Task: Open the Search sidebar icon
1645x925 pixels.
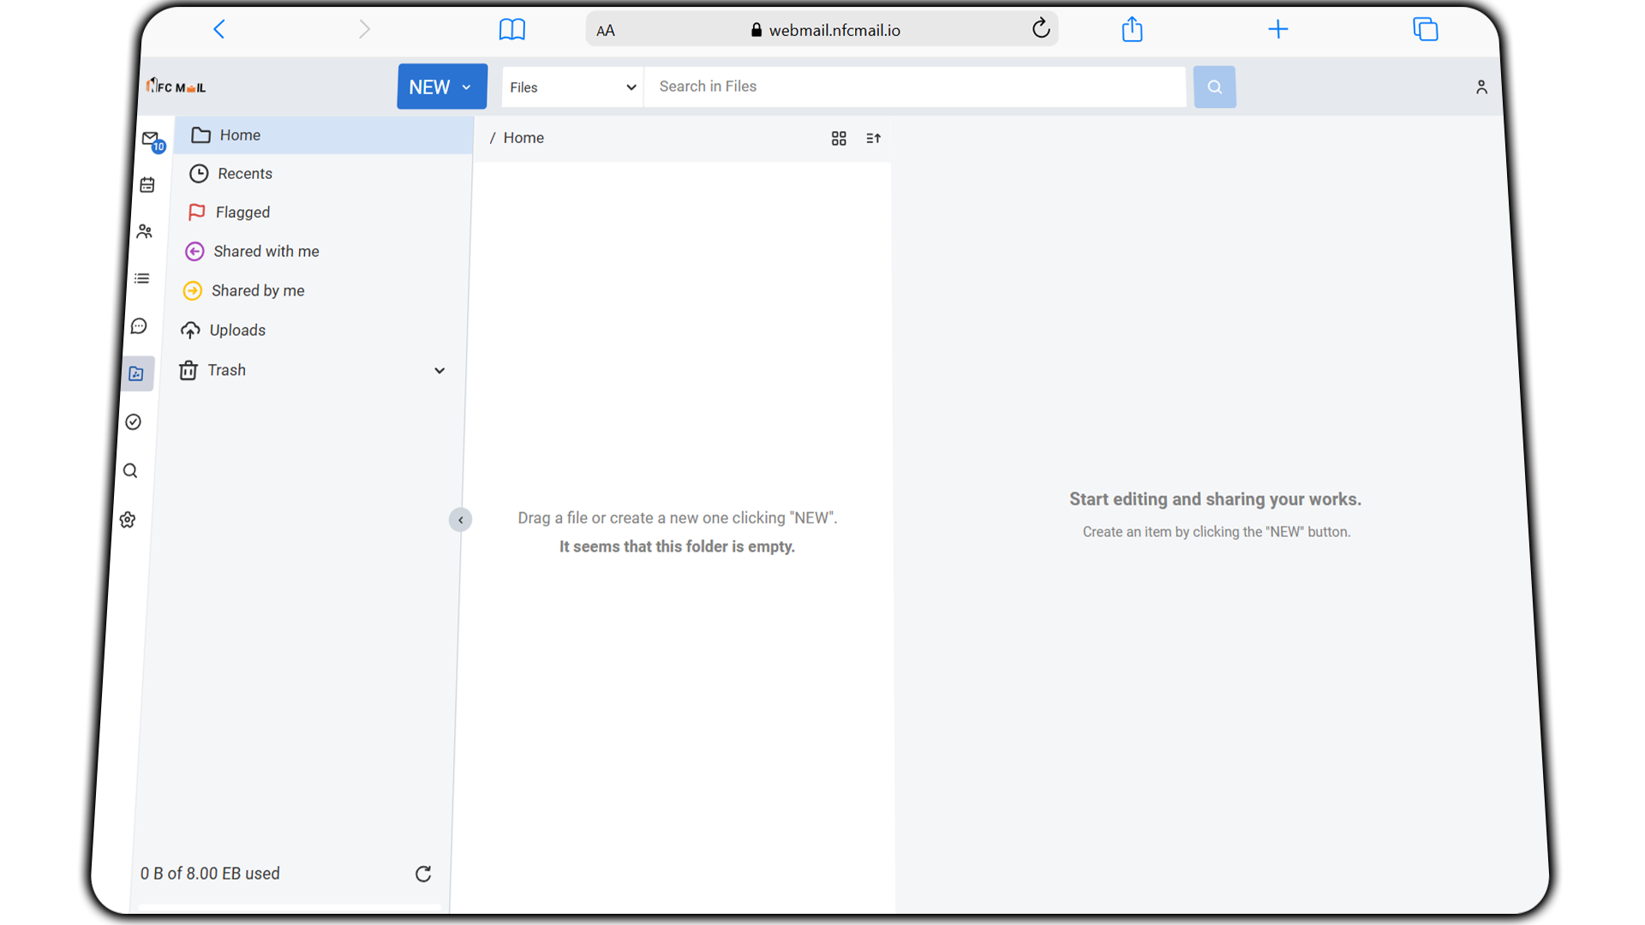Action: coord(130,471)
